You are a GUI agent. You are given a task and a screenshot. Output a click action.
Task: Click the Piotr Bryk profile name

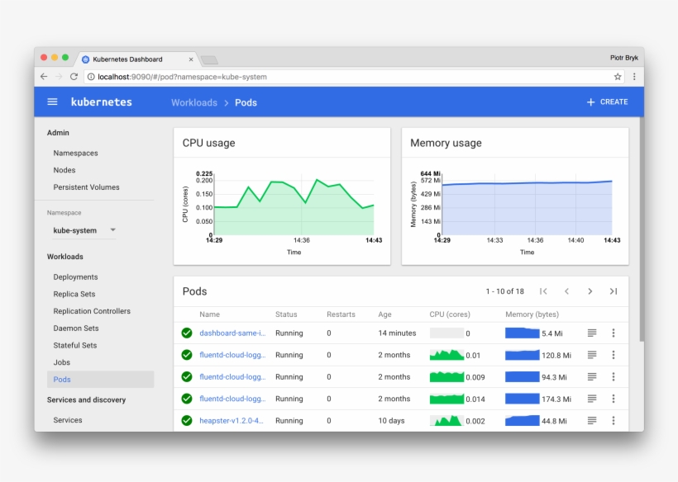pyautogui.click(x=624, y=58)
